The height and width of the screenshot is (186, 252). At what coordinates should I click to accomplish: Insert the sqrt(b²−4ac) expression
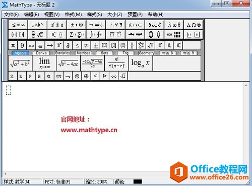point(69,64)
